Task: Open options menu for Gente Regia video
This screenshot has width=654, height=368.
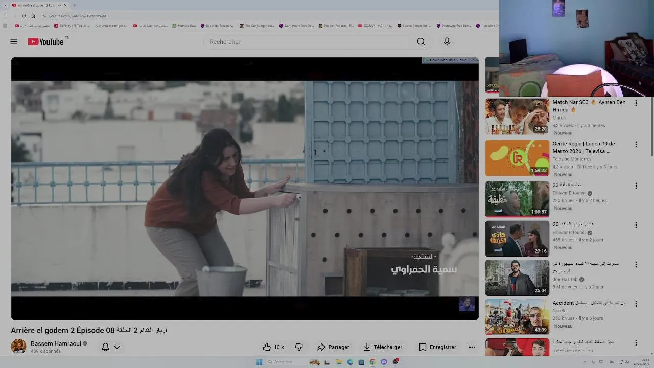Action: (x=636, y=145)
